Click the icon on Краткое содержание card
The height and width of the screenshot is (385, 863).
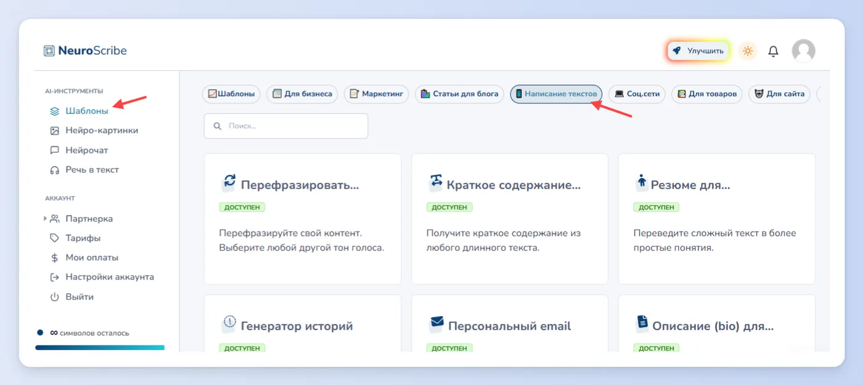click(436, 182)
